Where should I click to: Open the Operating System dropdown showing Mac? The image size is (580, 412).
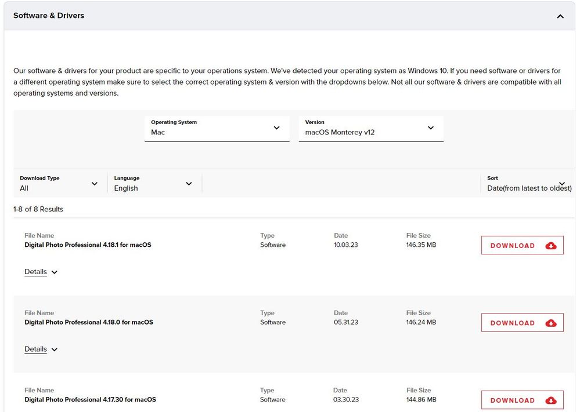coord(216,128)
